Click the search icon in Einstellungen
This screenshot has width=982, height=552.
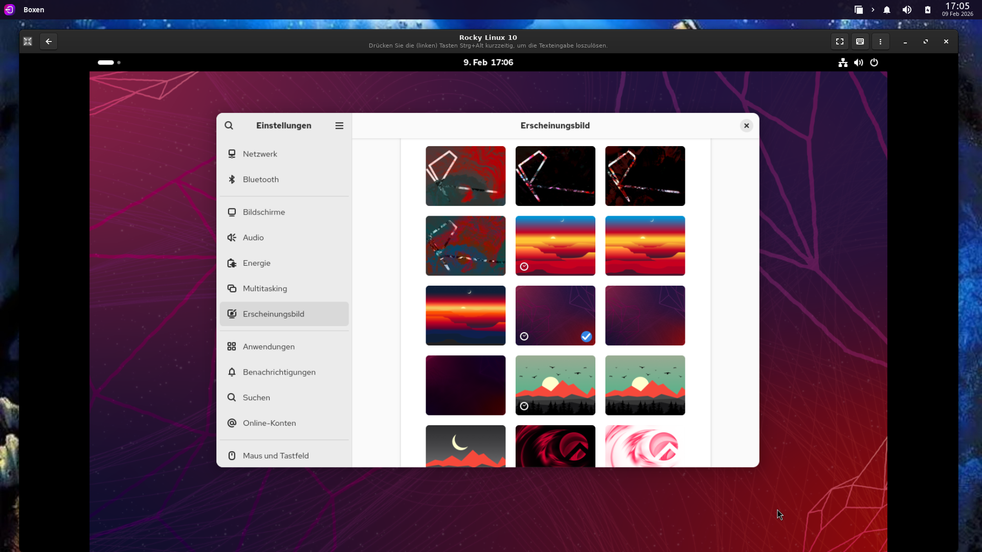[229, 126]
